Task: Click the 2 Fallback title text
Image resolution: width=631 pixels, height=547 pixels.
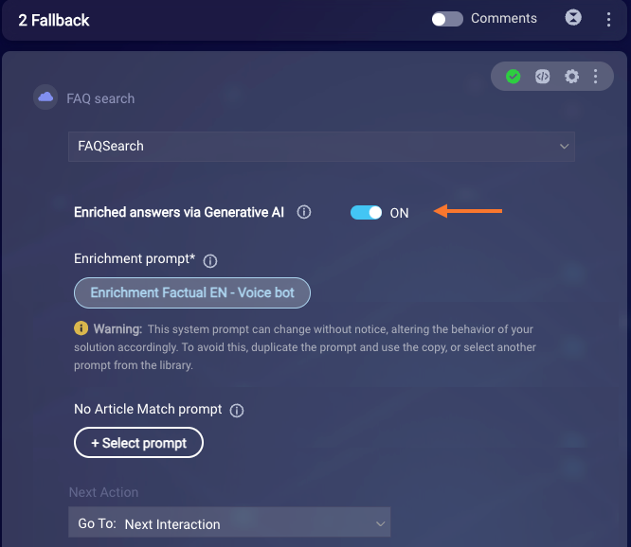Action: (x=53, y=20)
